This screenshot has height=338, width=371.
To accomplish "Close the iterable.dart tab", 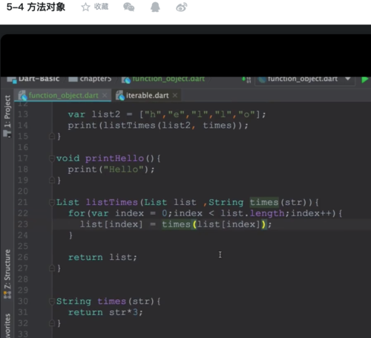I will (x=175, y=95).
